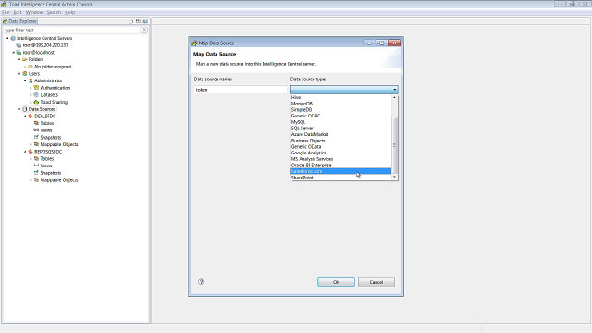Viewport: 592px width, 333px height.
Task: Click the Data source name input field
Action: (240, 90)
